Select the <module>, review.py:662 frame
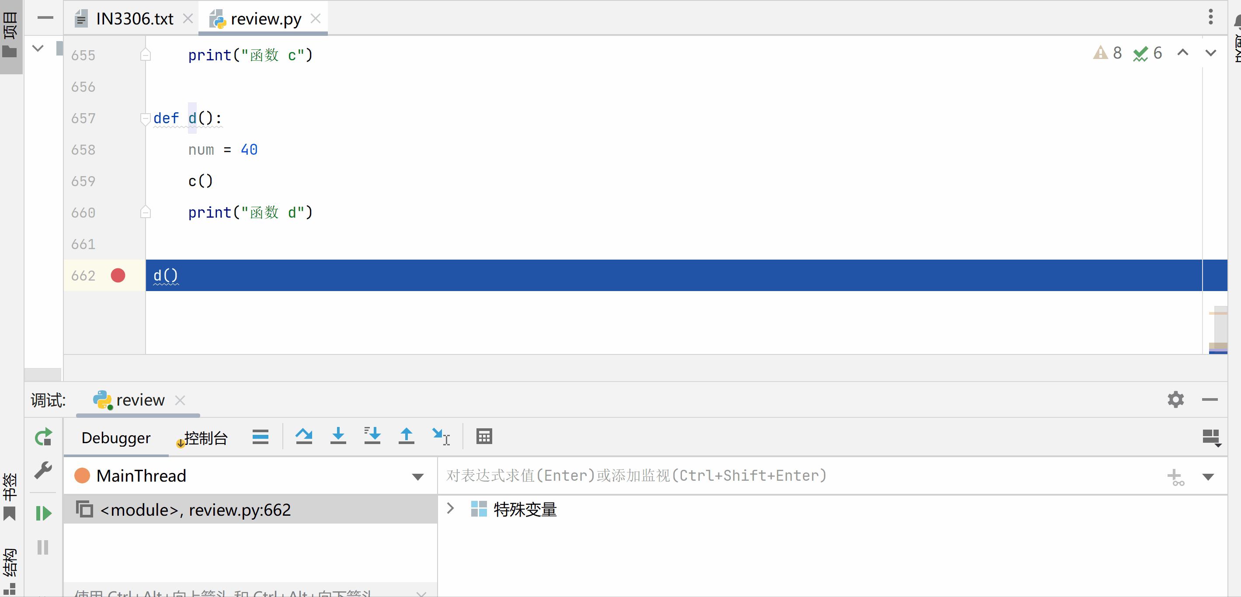 coord(195,510)
